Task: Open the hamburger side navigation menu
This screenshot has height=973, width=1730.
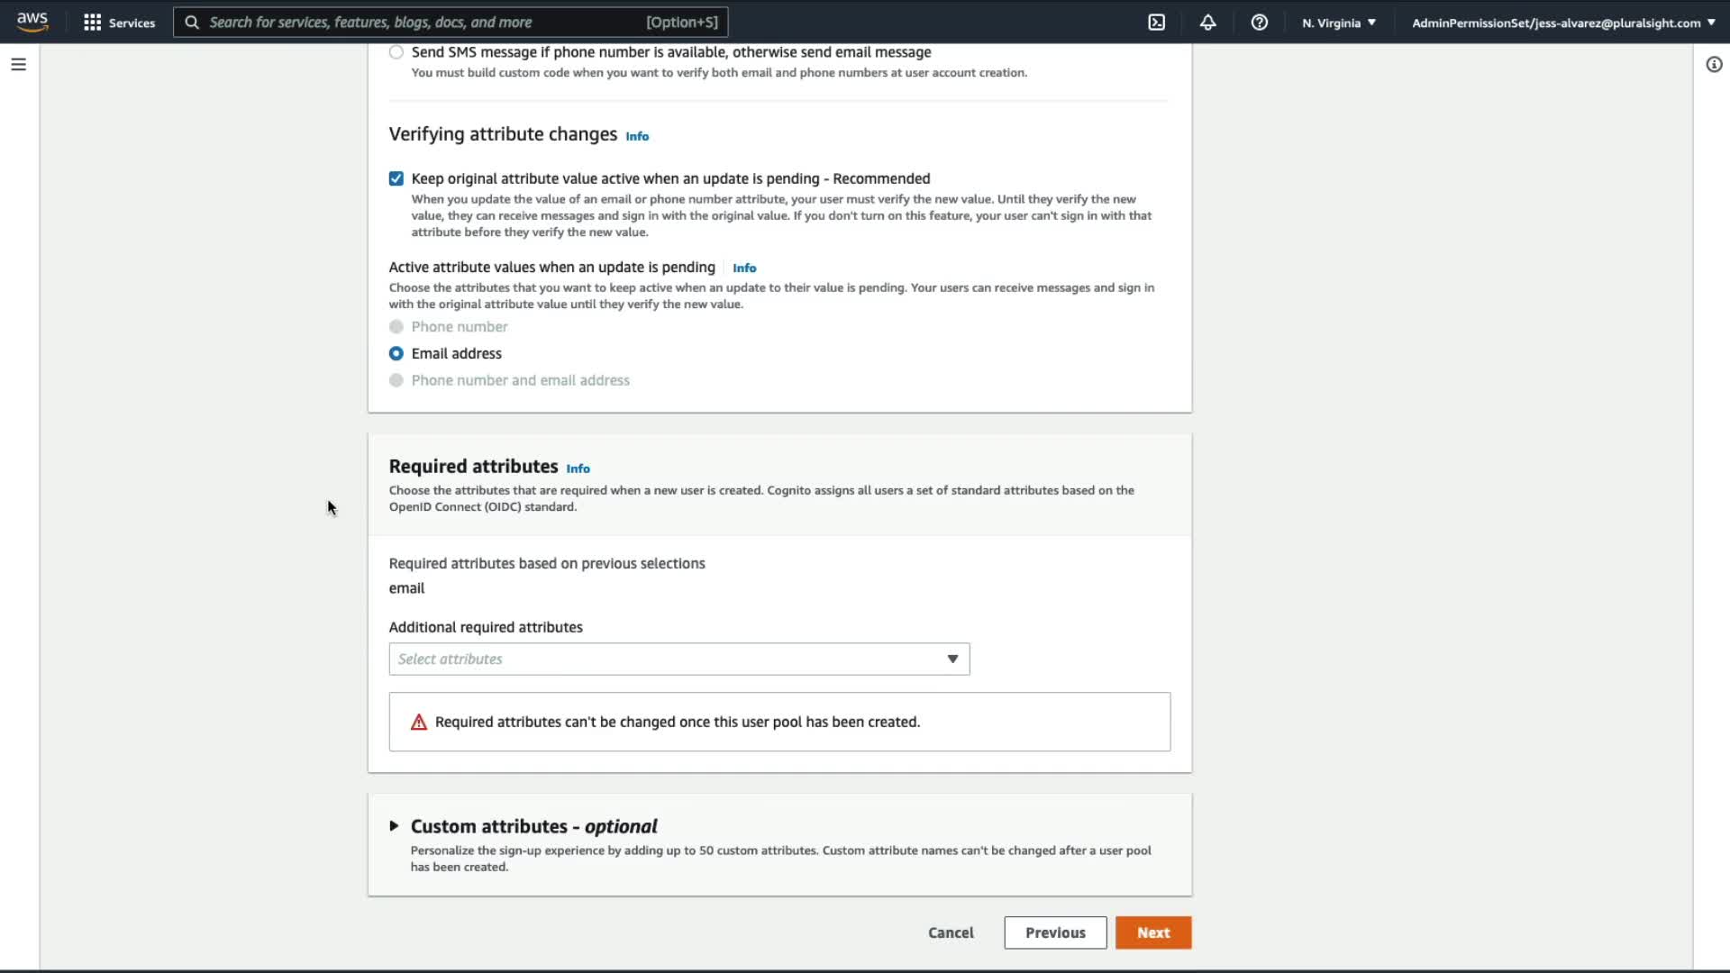Action: tap(18, 64)
